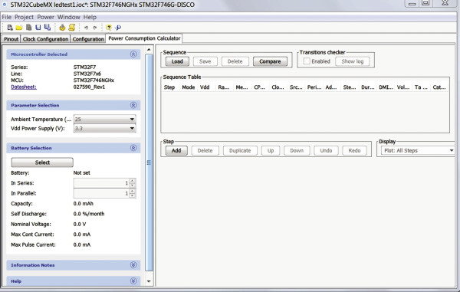Open the Vdd Power Supply dropdown
This screenshot has width=460, height=292.
coord(132,128)
